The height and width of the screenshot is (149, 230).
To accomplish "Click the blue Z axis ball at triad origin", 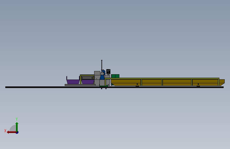I will 17,133.
